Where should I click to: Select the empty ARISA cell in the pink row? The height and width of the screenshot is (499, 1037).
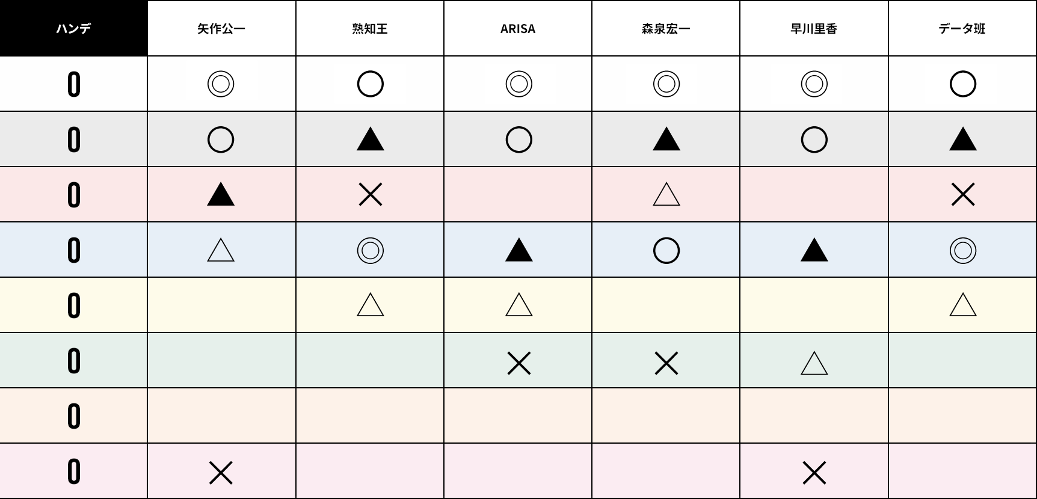pos(518,194)
